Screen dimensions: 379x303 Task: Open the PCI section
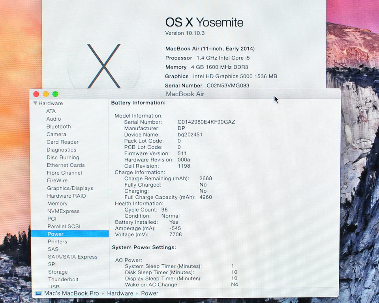(52, 219)
